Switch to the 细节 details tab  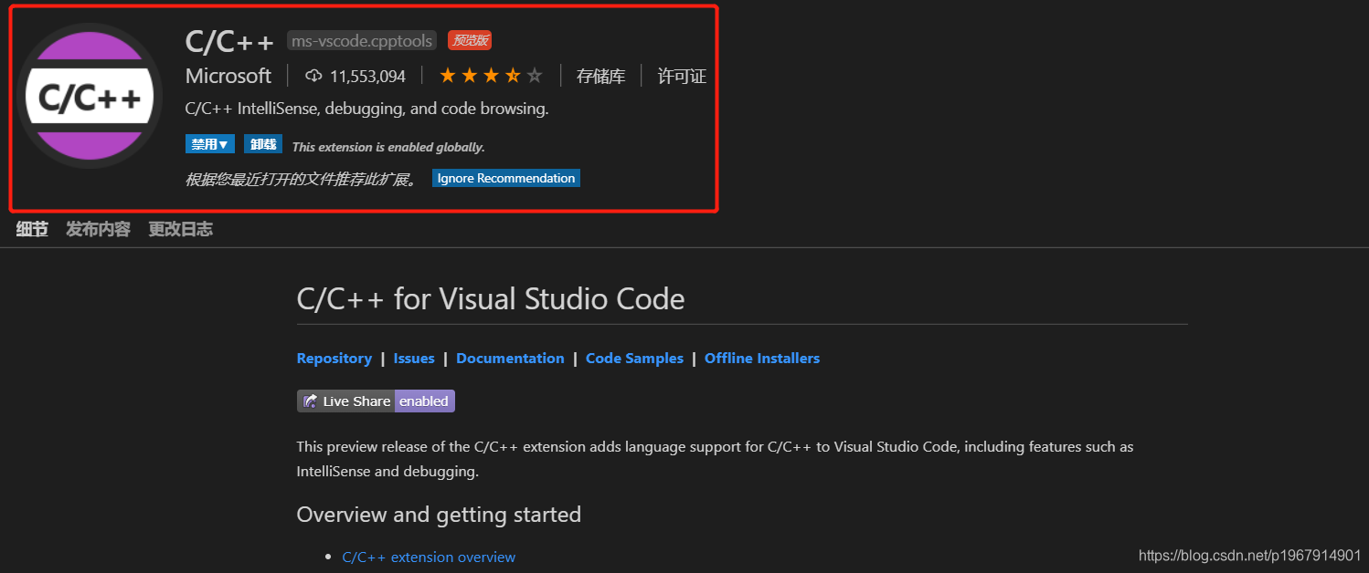pyautogui.click(x=32, y=229)
